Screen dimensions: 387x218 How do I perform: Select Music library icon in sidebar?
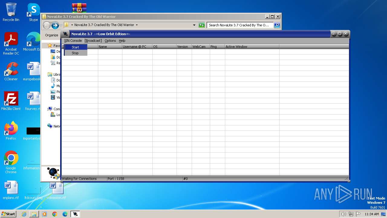[53, 86]
